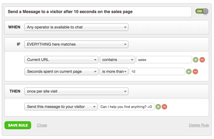
Task: Expand the 'EVERYTHING here matches' dropdown
Action: coord(76,44)
